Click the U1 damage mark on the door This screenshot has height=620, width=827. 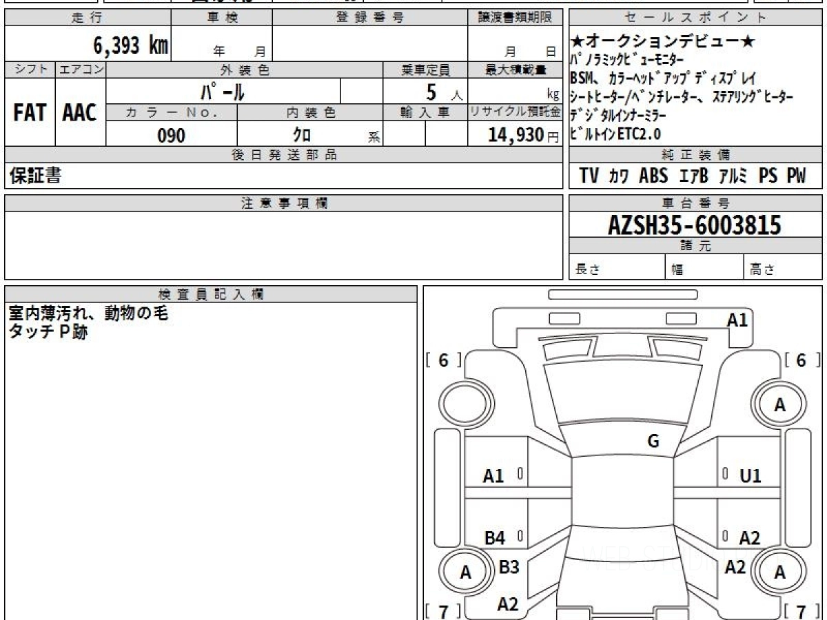[x=750, y=476]
